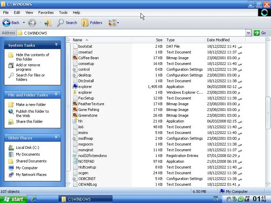Viewport: 271px width, 203px height.
Task: Select the file named DtcInstall
Action: point(86,81)
